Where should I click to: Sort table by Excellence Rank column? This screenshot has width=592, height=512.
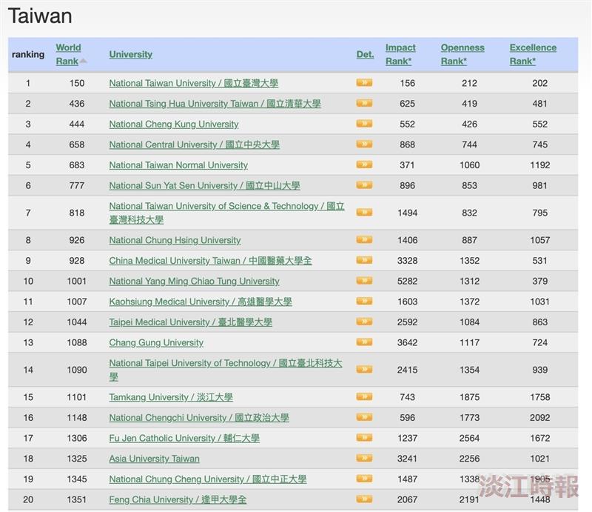pos(533,54)
